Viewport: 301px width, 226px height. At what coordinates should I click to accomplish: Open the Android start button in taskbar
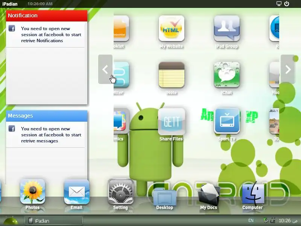pyautogui.click(x=11, y=221)
